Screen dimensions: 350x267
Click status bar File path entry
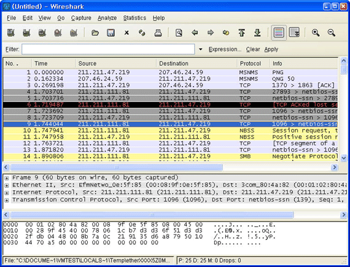click(88, 260)
